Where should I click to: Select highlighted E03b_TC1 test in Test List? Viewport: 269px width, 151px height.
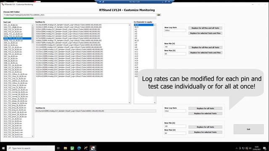coord(18,38)
